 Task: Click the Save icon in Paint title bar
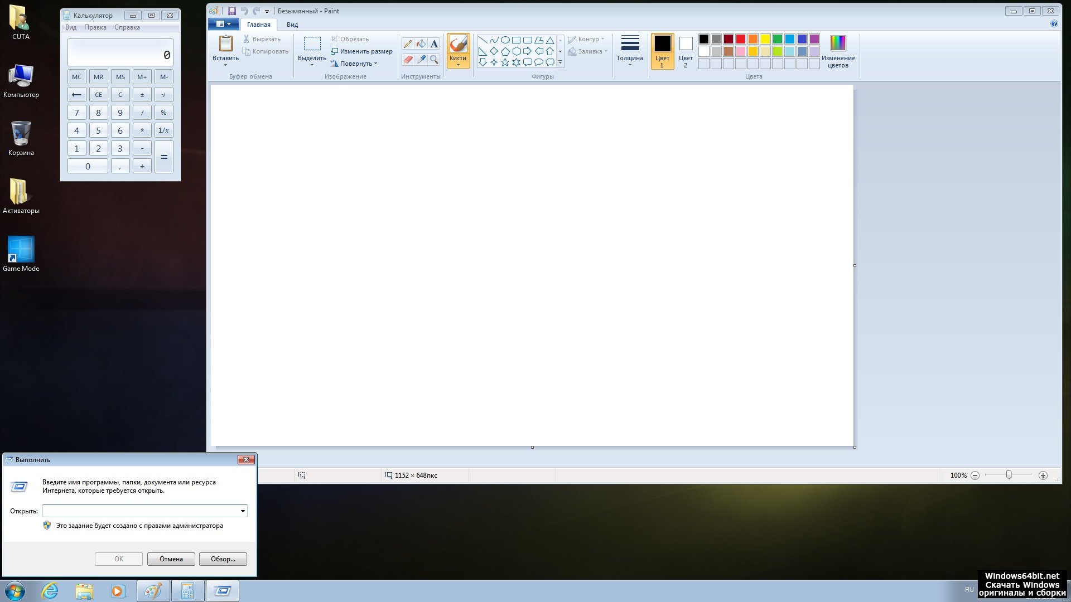pos(232,11)
